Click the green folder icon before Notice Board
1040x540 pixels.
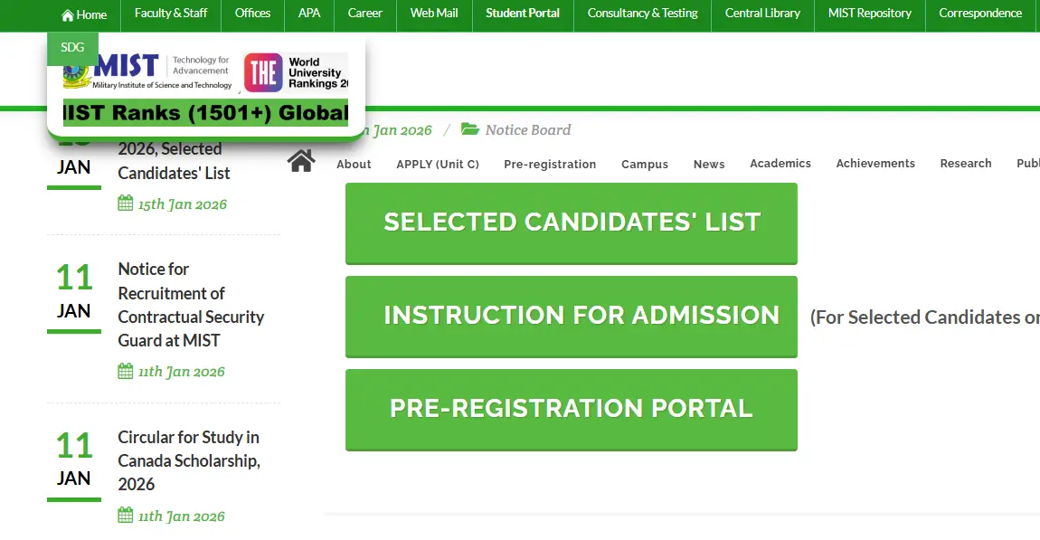470,128
